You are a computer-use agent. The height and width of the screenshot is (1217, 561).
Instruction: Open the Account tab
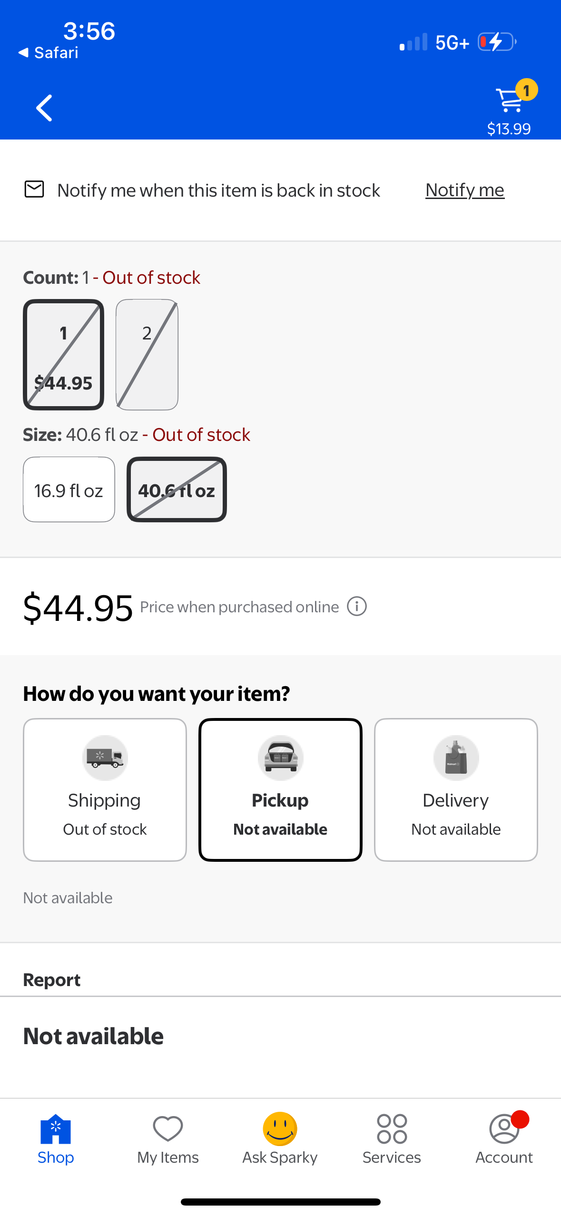[504, 1138]
